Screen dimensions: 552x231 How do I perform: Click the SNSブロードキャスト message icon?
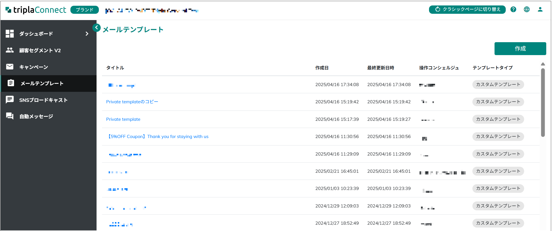tap(10, 100)
